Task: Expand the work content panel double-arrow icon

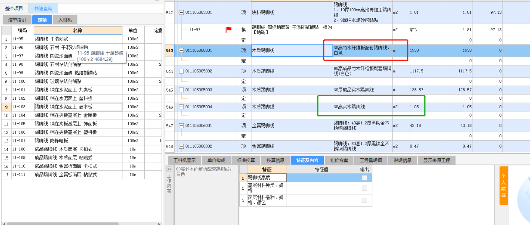Action: pyautogui.click(x=169, y=169)
